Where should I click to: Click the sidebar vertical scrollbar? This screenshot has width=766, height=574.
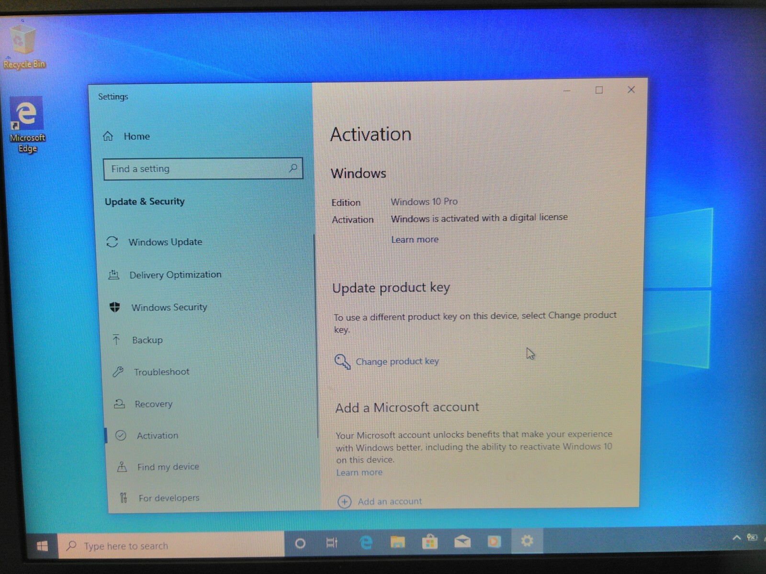coord(316,336)
